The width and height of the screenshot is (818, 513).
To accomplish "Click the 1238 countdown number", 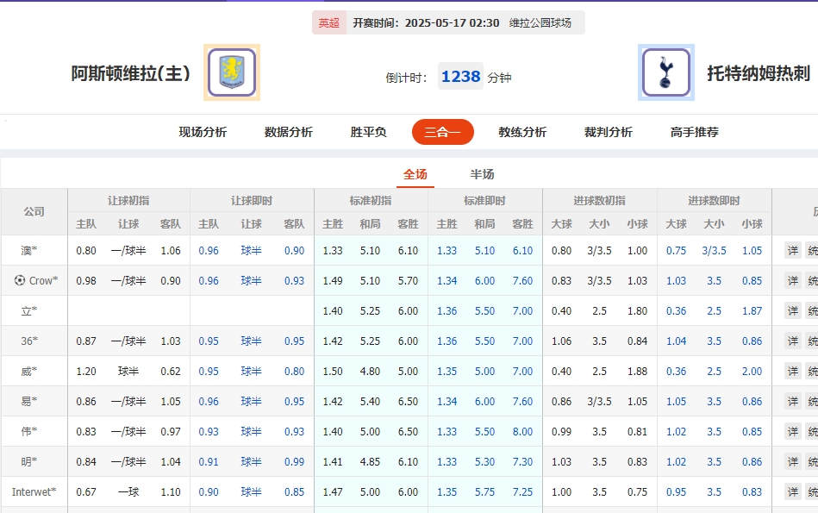I will click(x=461, y=76).
